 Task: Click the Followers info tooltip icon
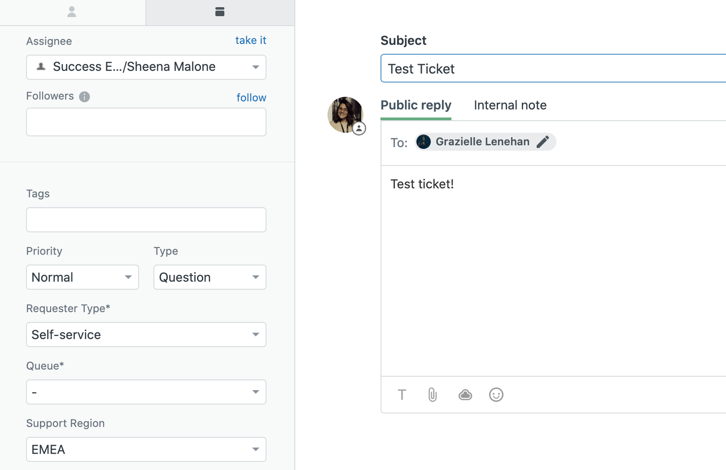point(84,96)
